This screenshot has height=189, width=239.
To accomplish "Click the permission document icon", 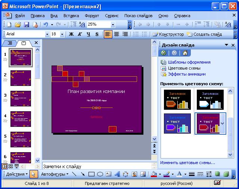I will pos(35,25).
